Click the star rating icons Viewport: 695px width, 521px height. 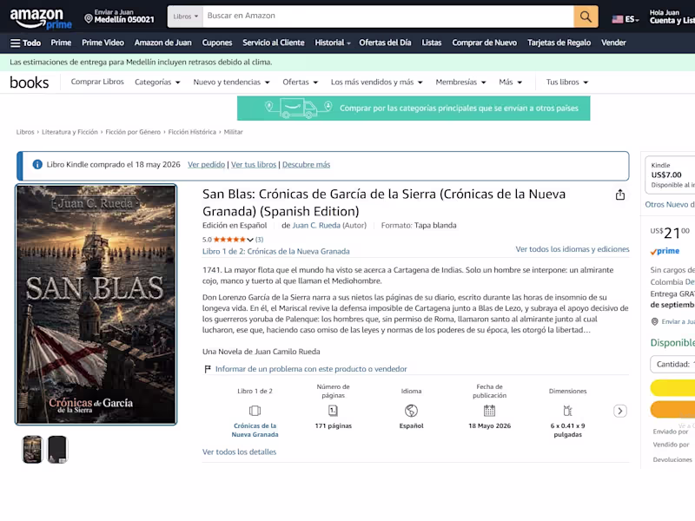229,240
